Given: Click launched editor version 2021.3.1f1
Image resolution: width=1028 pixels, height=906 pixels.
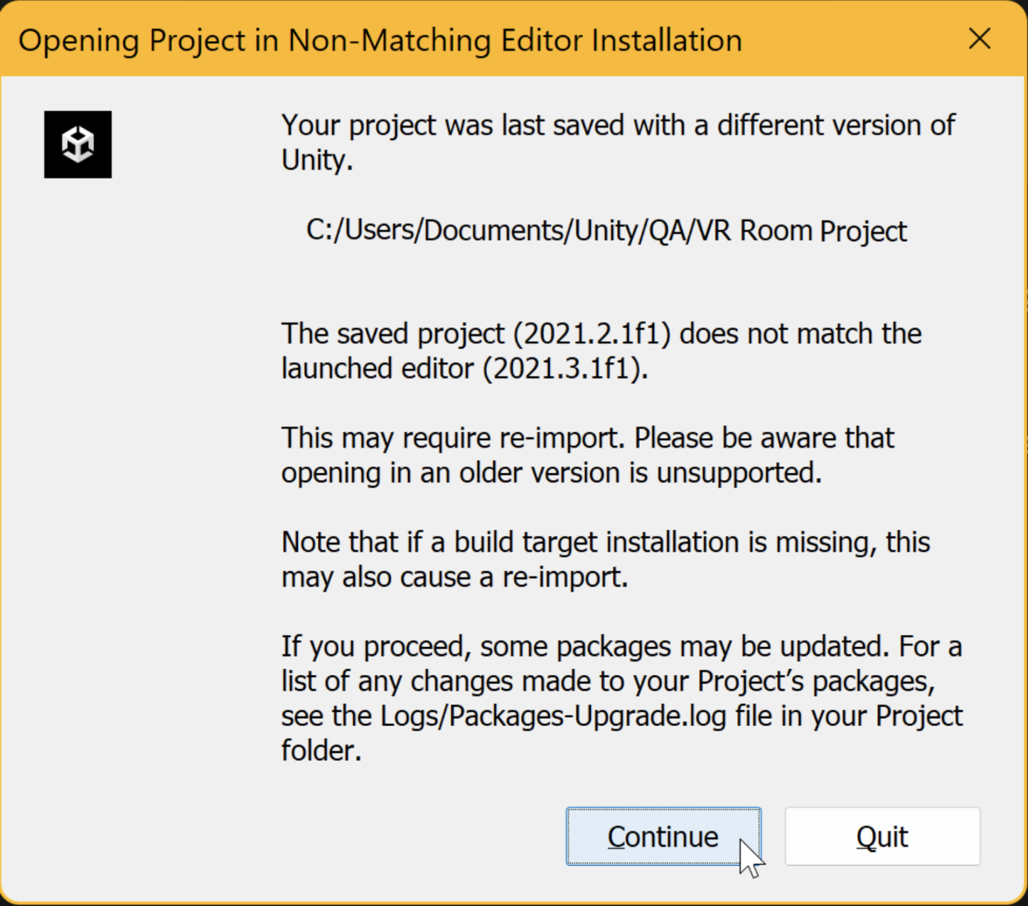Looking at the screenshot, I should coord(565,368).
